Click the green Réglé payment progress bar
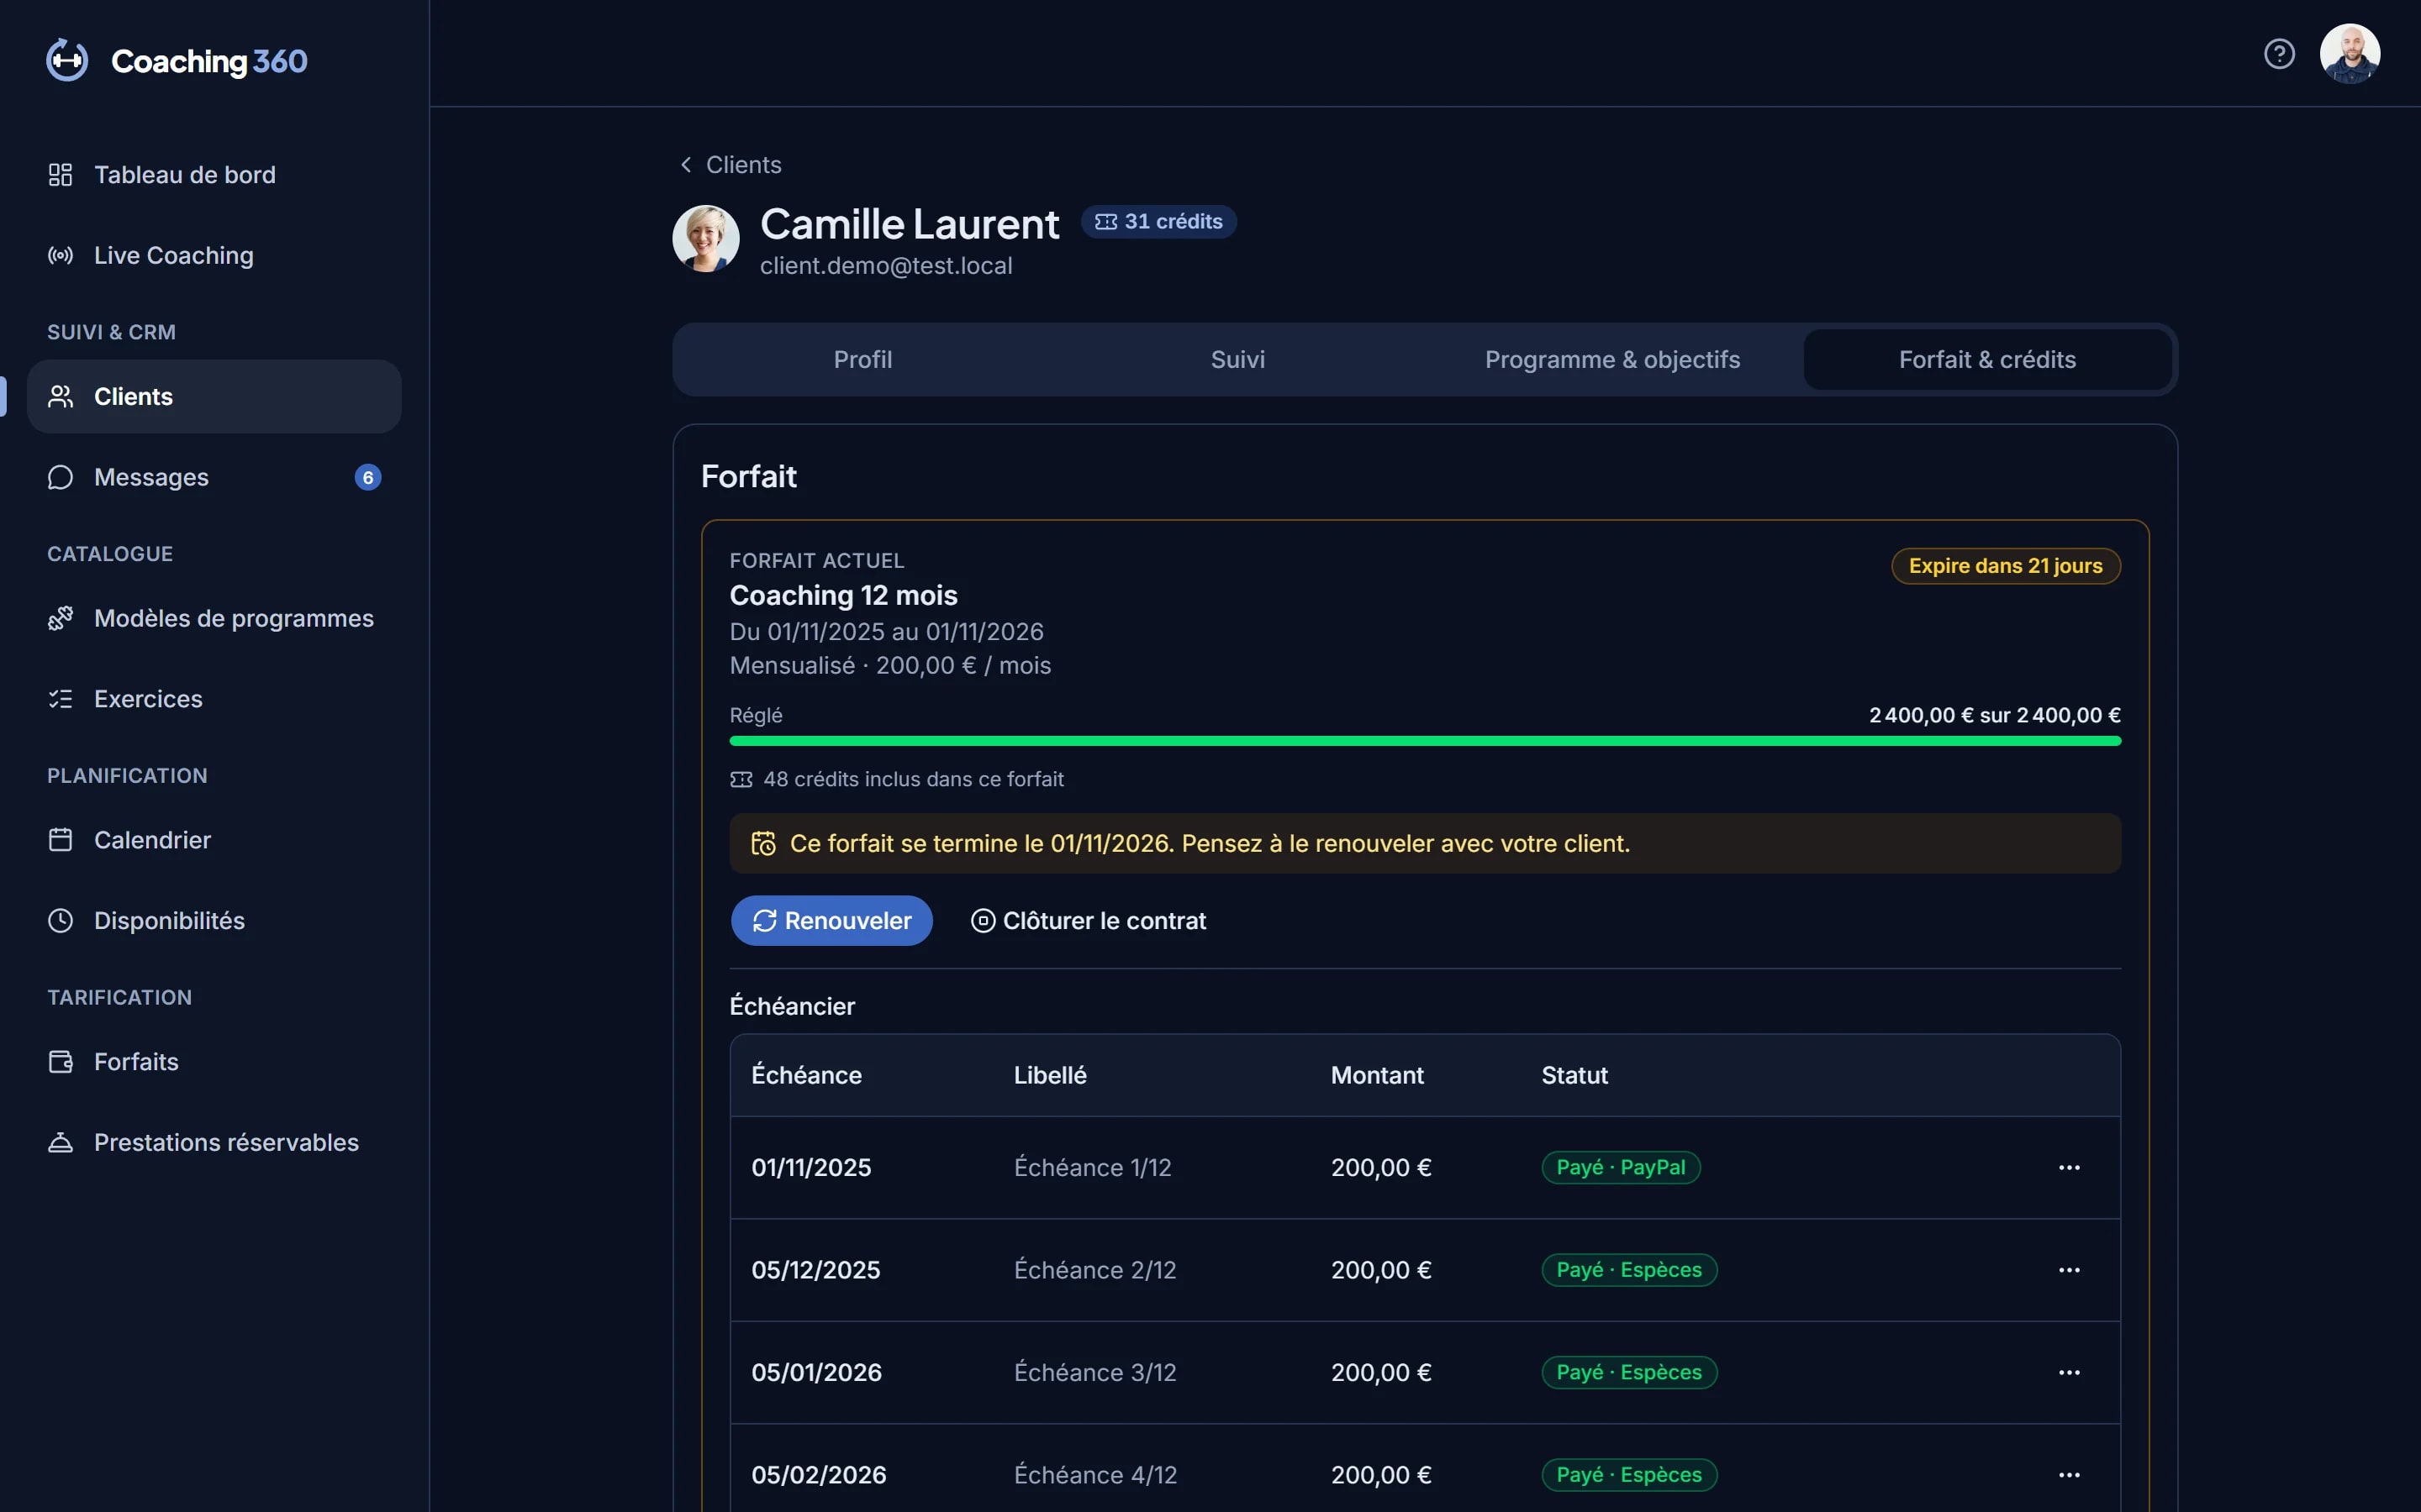2421x1512 pixels. coord(1425,741)
